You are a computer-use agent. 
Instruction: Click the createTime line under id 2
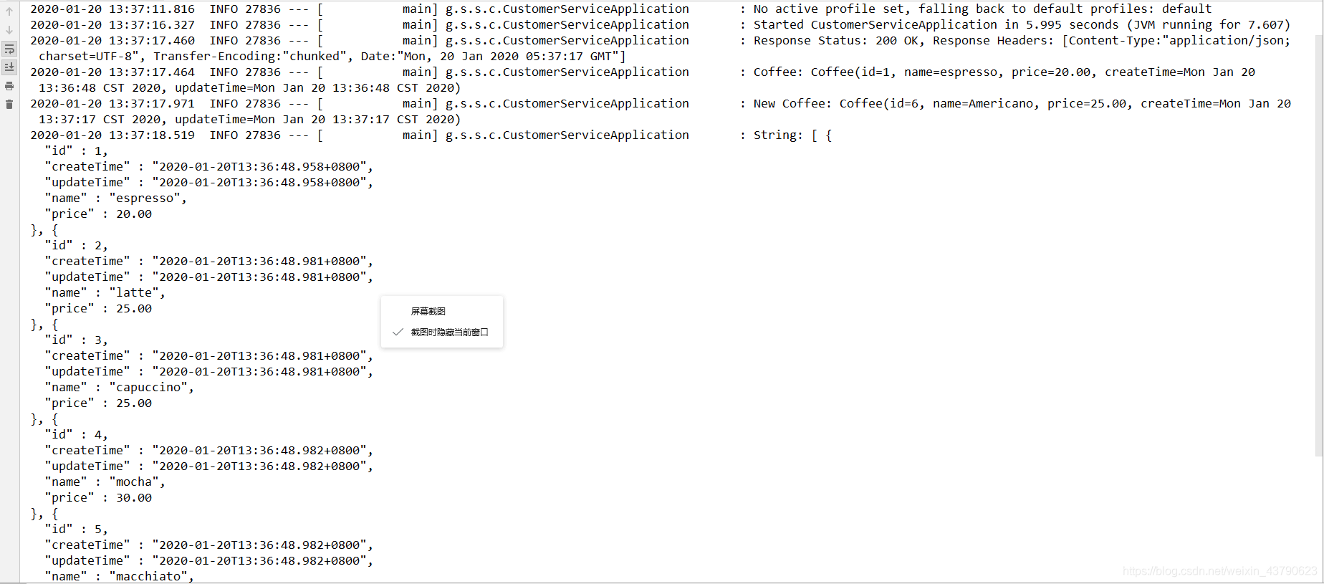208,261
